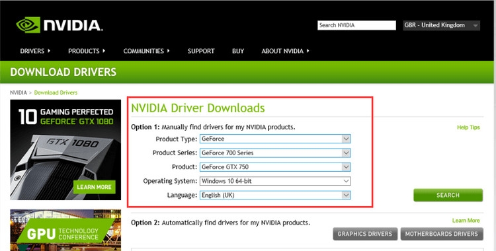Open the Operating System dropdown

coord(275,181)
